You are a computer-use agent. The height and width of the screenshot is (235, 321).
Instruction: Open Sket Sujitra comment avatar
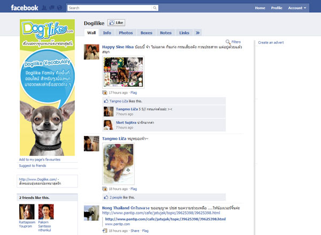(109, 125)
